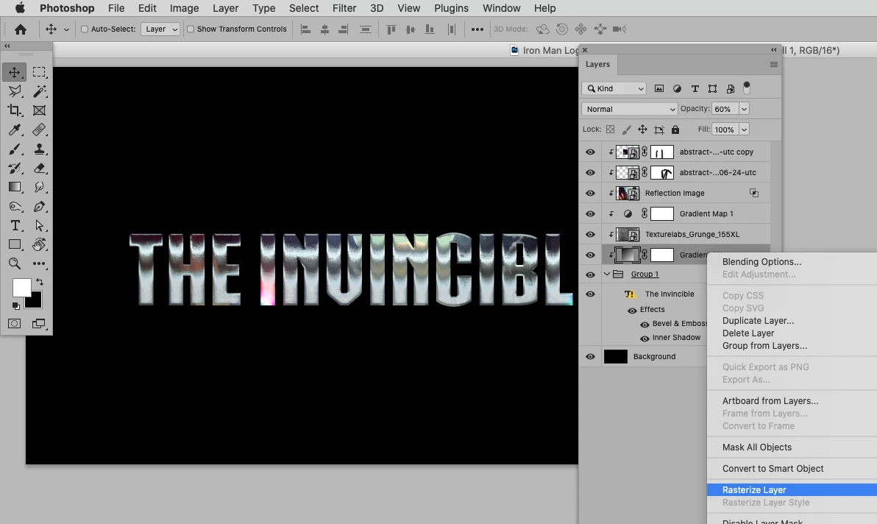
Task: Select the Zoom tool
Action: 15,263
